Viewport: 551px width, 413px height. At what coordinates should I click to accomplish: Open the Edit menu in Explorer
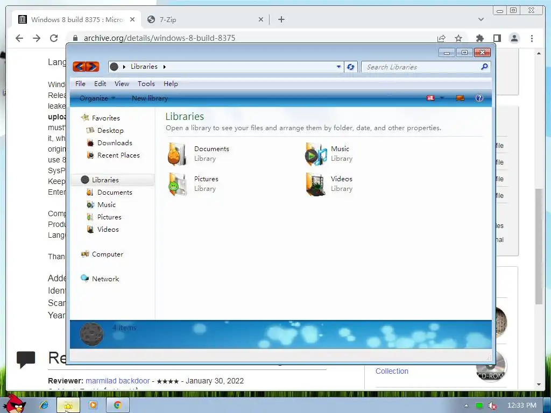100,83
